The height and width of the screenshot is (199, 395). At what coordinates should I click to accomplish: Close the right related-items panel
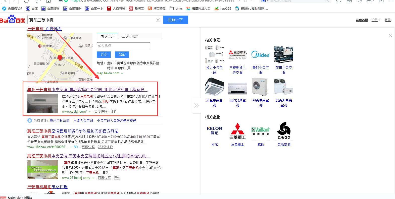[x=390, y=35]
